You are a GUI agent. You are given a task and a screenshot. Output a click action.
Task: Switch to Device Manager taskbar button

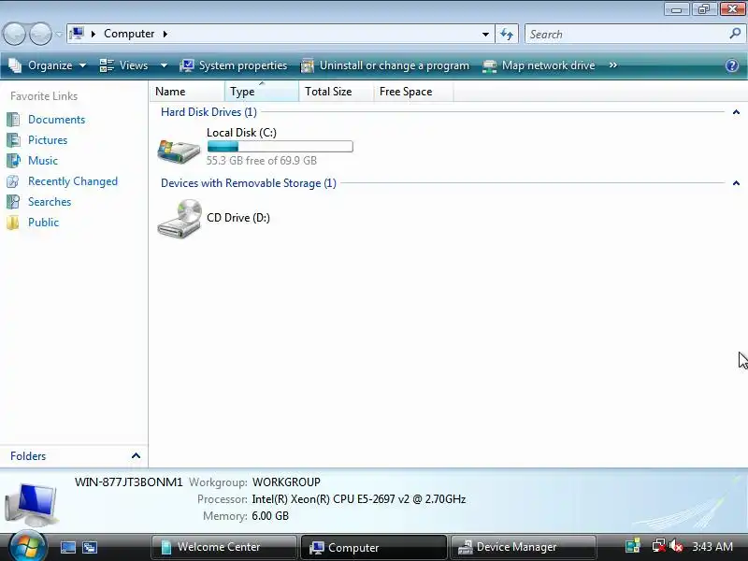pyautogui.click(x=523, y=547)
